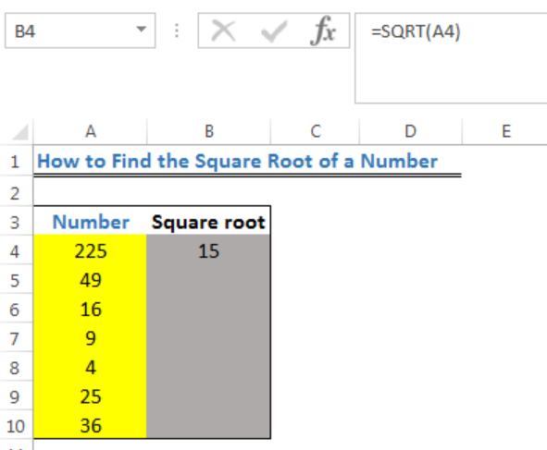Open the Insert Function fx dialog
Screen dimensions: 547x450
pos(323,31)
